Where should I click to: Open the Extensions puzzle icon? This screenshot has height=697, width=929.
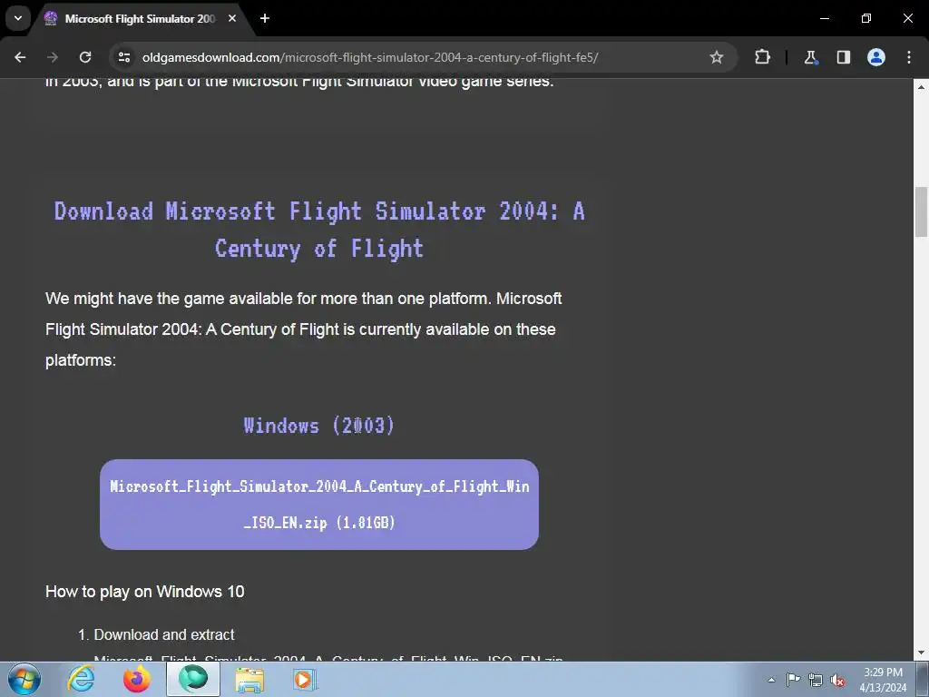tap(762, 57)
